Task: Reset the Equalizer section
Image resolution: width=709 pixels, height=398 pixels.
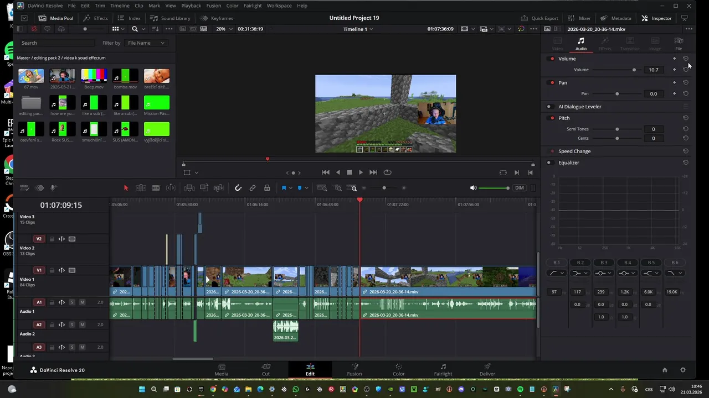Action: pyautogui.click(x=686, y=163)
